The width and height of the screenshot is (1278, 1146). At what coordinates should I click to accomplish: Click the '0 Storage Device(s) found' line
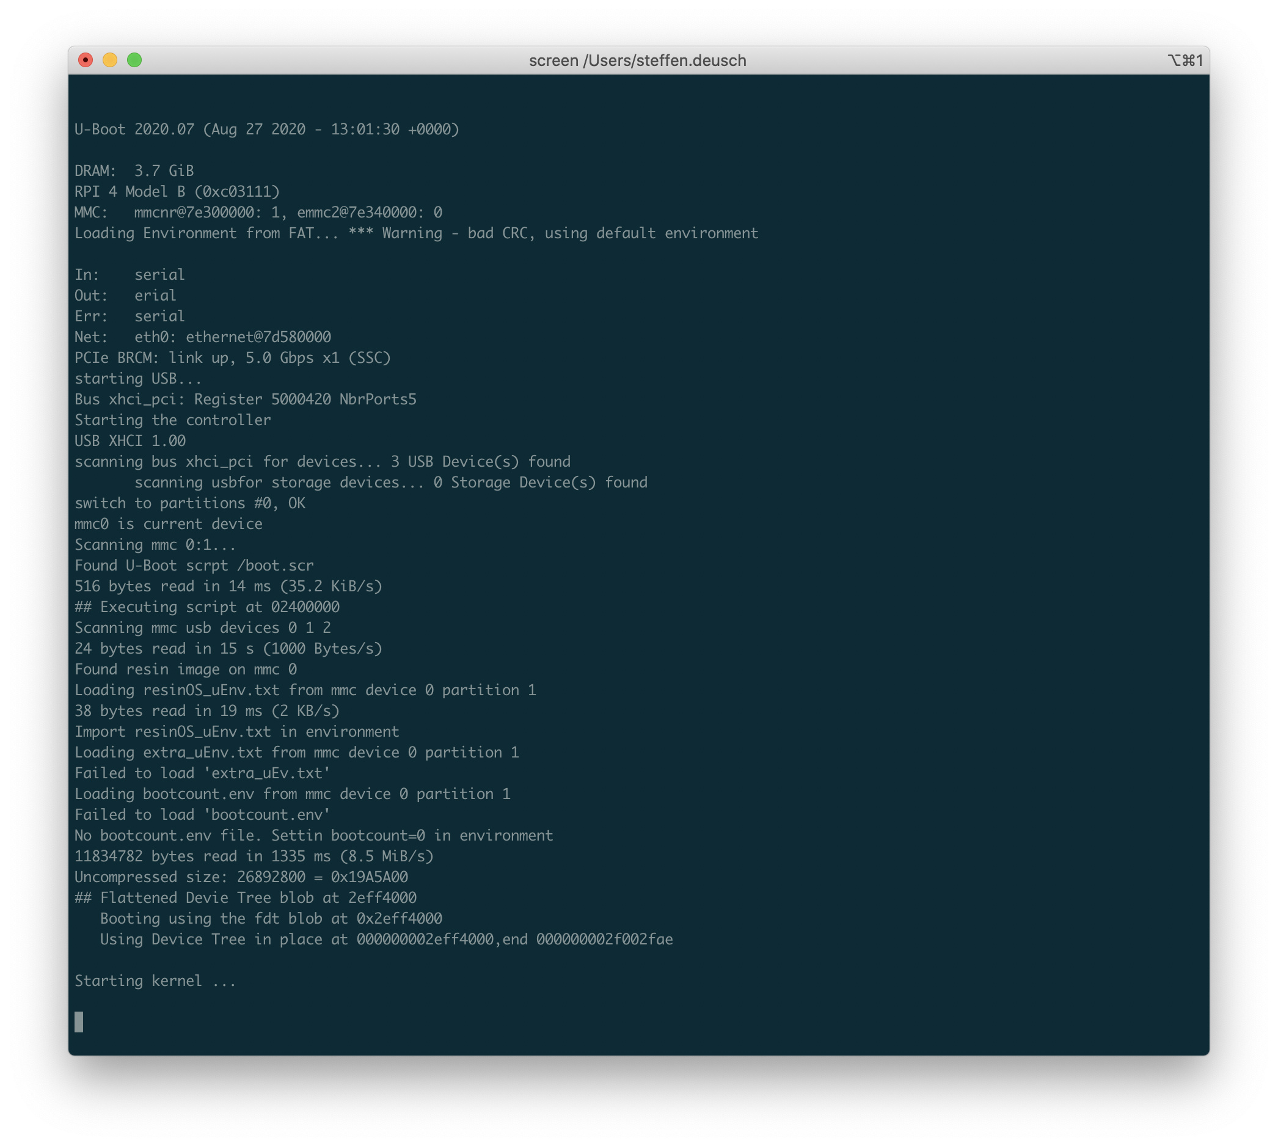[391, 483]
